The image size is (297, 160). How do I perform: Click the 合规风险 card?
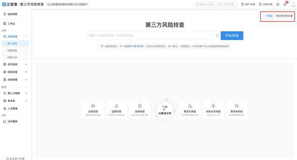coord(93,110)
